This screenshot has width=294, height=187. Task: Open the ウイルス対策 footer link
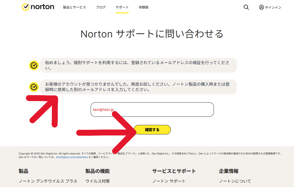pyautogui.click(x=98, y=181)
